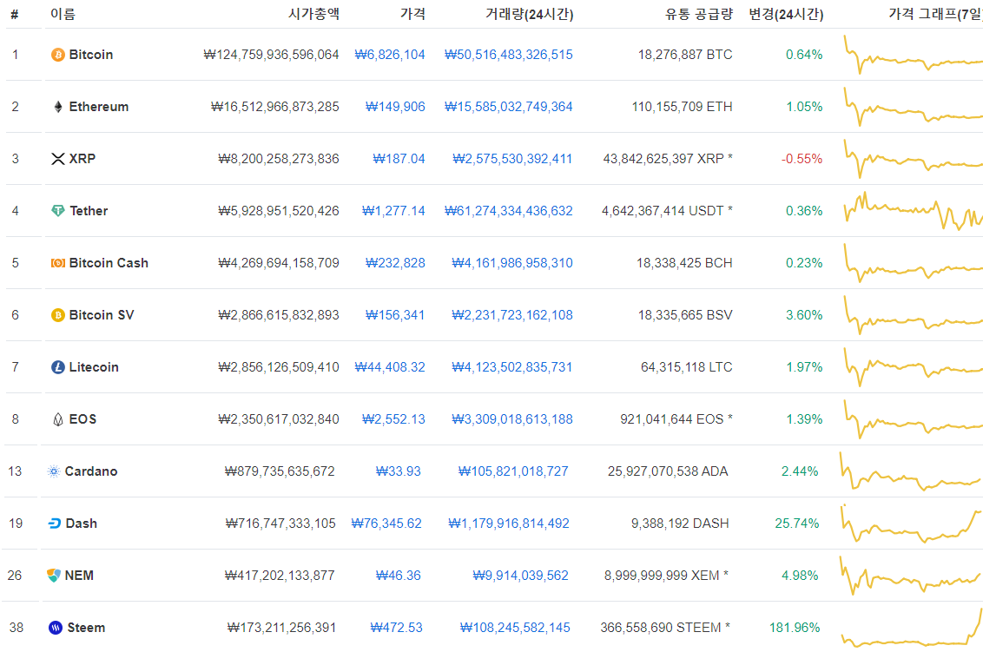Viewport: 983px width, 652px height.
Task: Open the Cardano name link
Action: click(x=91, y=471)
